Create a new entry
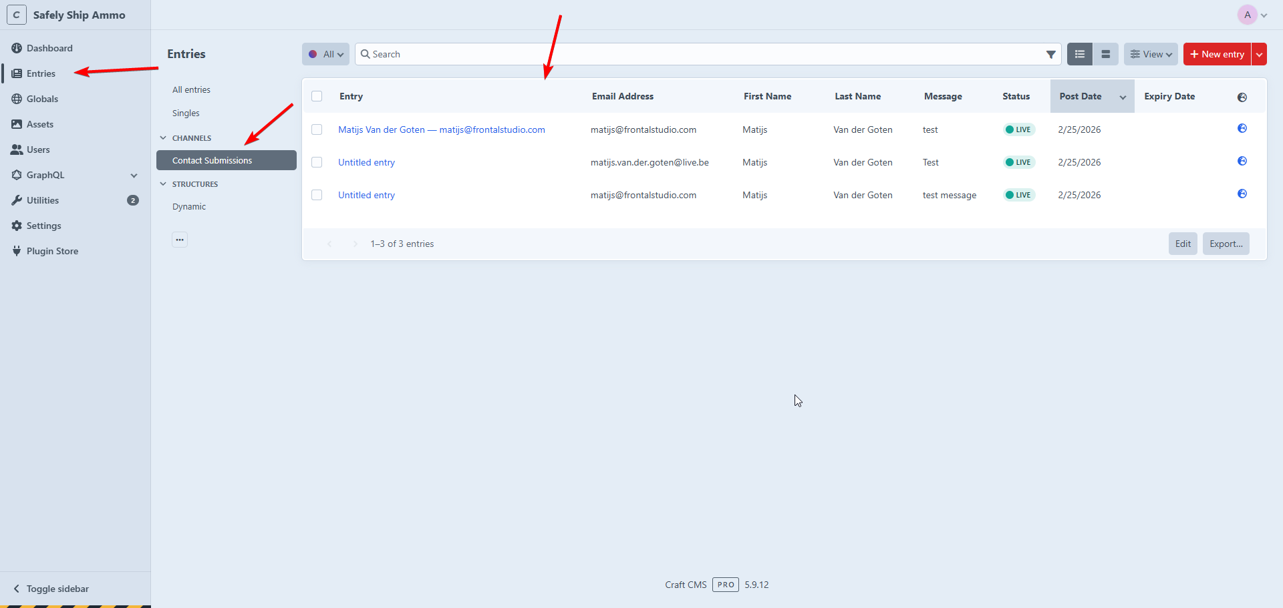This screenshot has width=1283, height=608. 1217,54
